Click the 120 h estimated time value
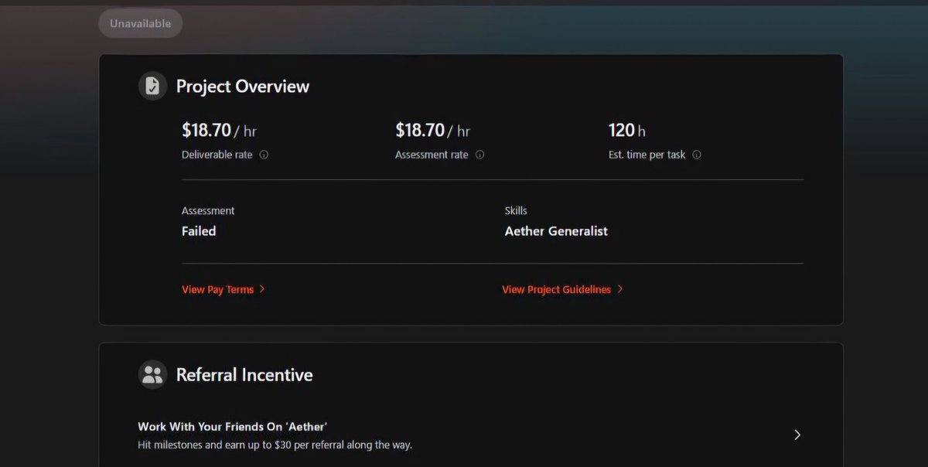928x467 pixels. 627,130
